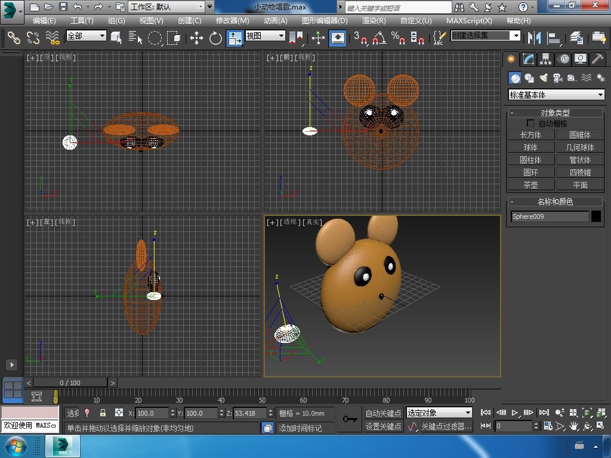Open the Utilities hammer panel
Image resolution: width=611 pixels, height=458 pixels.
coord(597,59)
